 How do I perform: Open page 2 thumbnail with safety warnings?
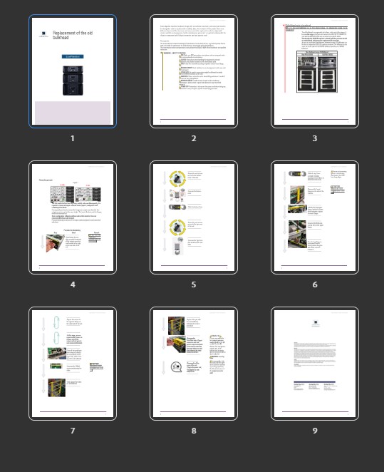194,71
